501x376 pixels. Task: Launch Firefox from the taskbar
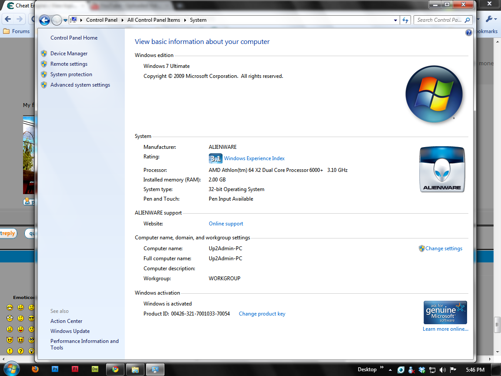click(x=35, y=369)
